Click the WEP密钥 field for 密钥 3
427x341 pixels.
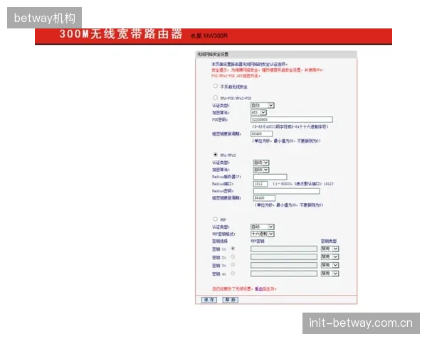(x=284, y=265)
